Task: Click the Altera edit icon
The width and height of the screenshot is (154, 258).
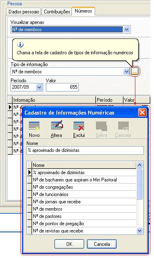Action: (57, 126)
